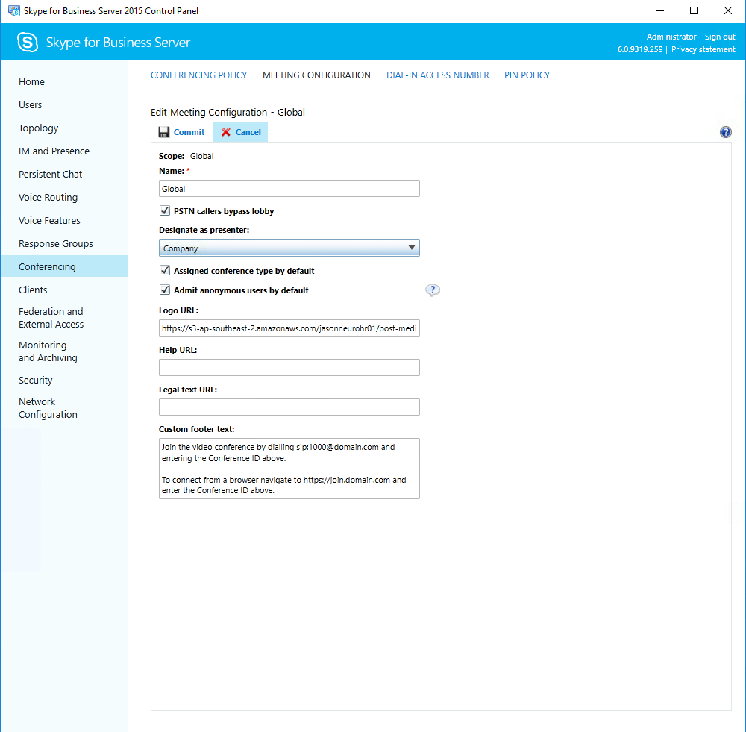Open the Clients section
The width and height of the screenshot is (746, 732).
[x=33, y=290]
